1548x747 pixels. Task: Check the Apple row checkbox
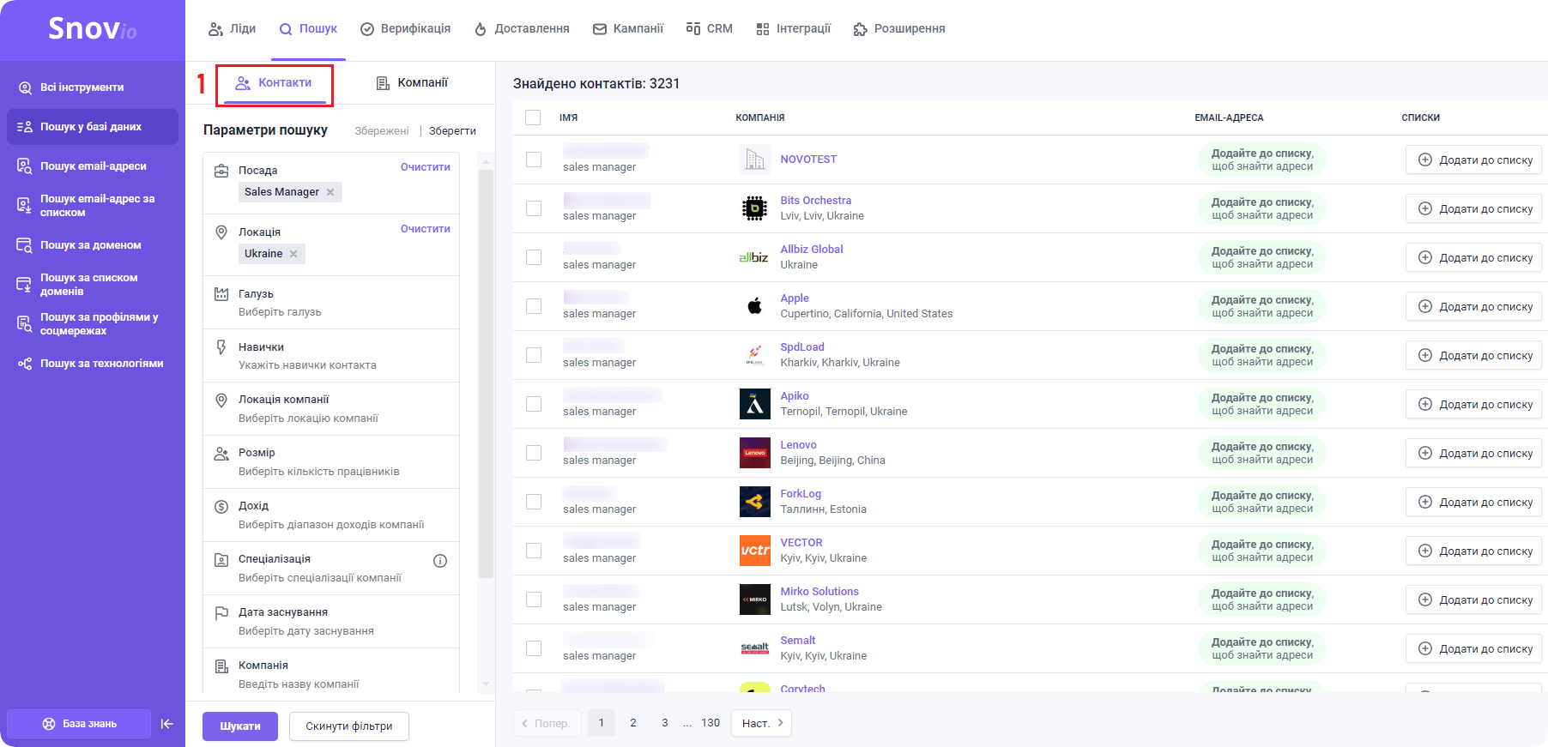pyautogui.click(x=534, y=306)
